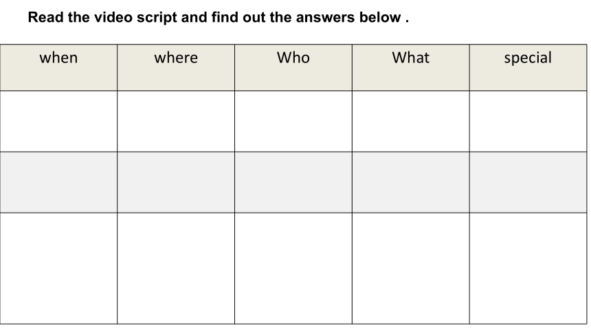Select the third row cell under 'where'
The height and width of the screenshot is (332, 591).
(176, 268)
